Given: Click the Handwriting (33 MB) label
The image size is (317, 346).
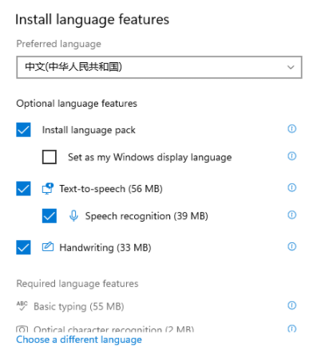Looking at the screenshot, I should [x=105, y=248].
